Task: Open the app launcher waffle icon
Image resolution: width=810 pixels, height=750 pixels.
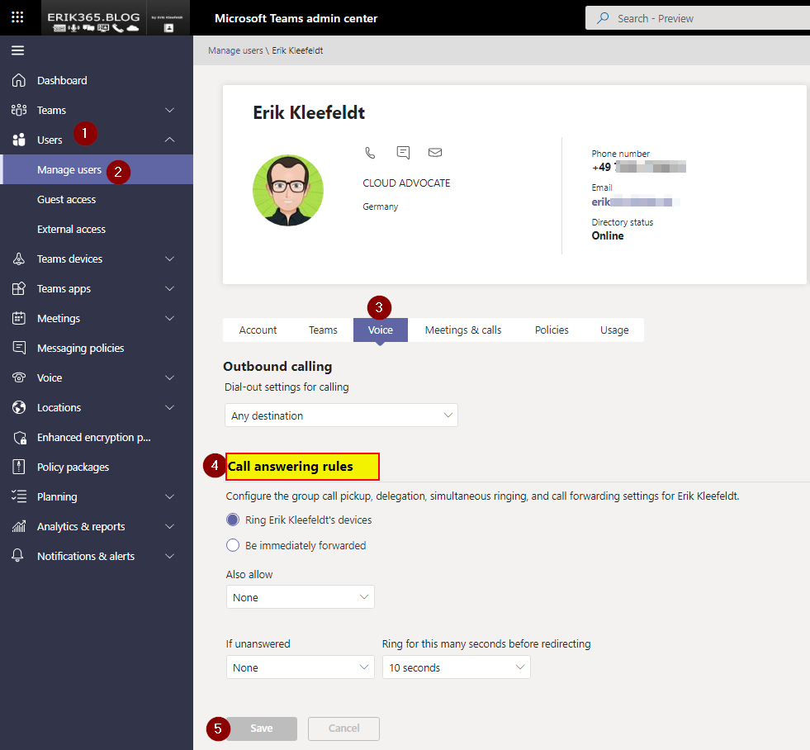Action: 17,17
